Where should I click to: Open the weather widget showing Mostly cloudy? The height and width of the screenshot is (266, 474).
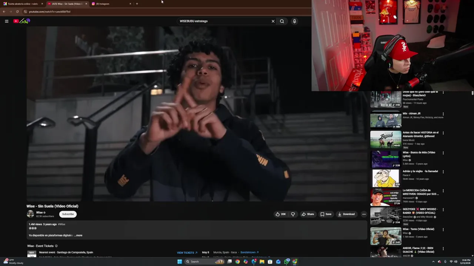coord(14,262)
